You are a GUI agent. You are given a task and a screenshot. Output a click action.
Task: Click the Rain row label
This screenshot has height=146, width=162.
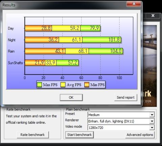point(11,51)
